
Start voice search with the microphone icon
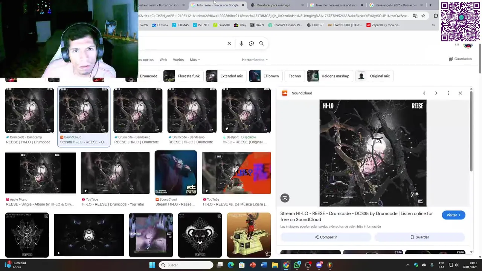pos(241,43)
